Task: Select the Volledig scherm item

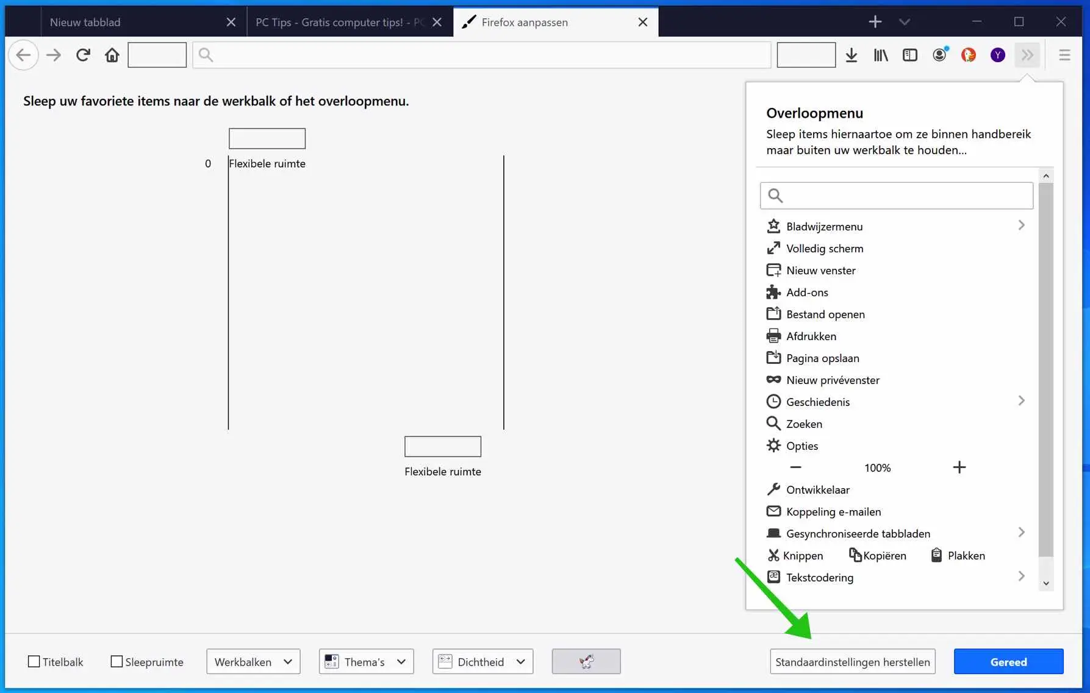Action: pyautogui.click(x=897, y=248)
